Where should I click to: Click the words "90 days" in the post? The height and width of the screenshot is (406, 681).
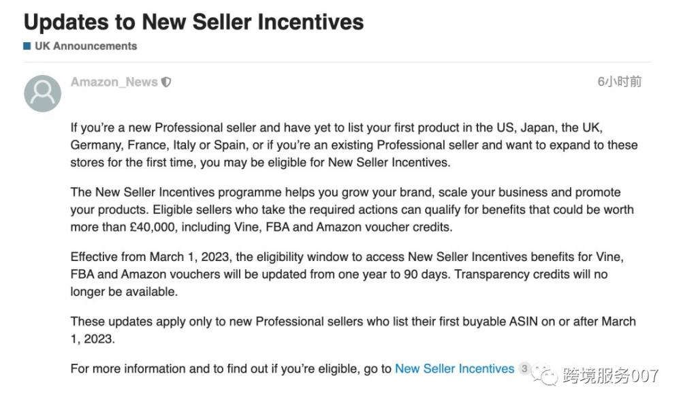coord(428,275)
